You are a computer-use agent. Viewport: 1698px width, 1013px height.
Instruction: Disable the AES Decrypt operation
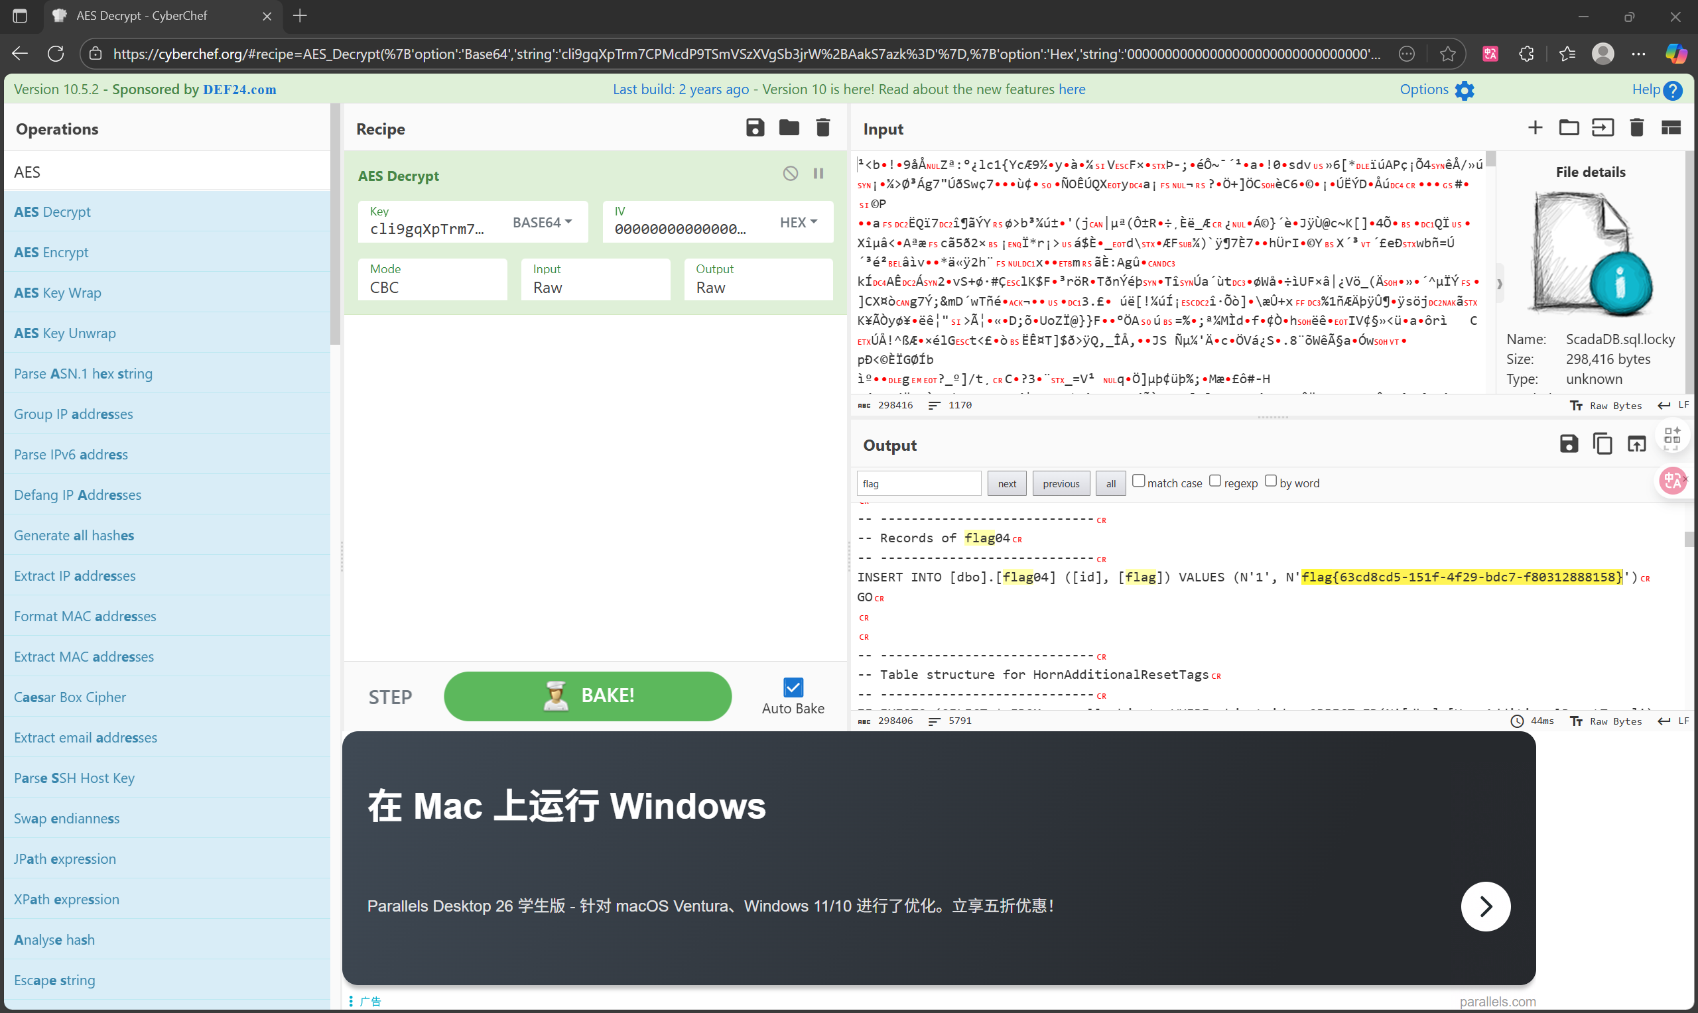pos(790,174)
